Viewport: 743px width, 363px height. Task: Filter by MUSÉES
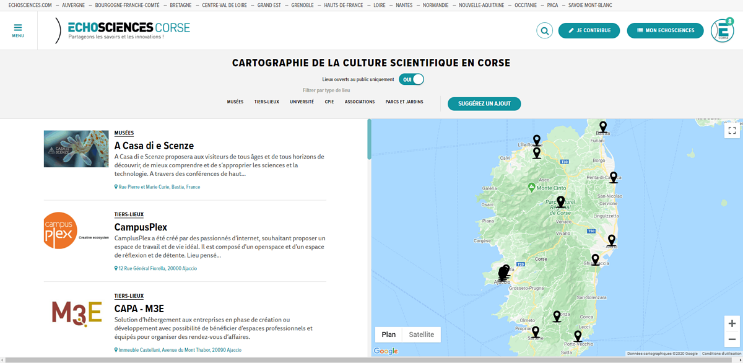(x=235, y=102)
